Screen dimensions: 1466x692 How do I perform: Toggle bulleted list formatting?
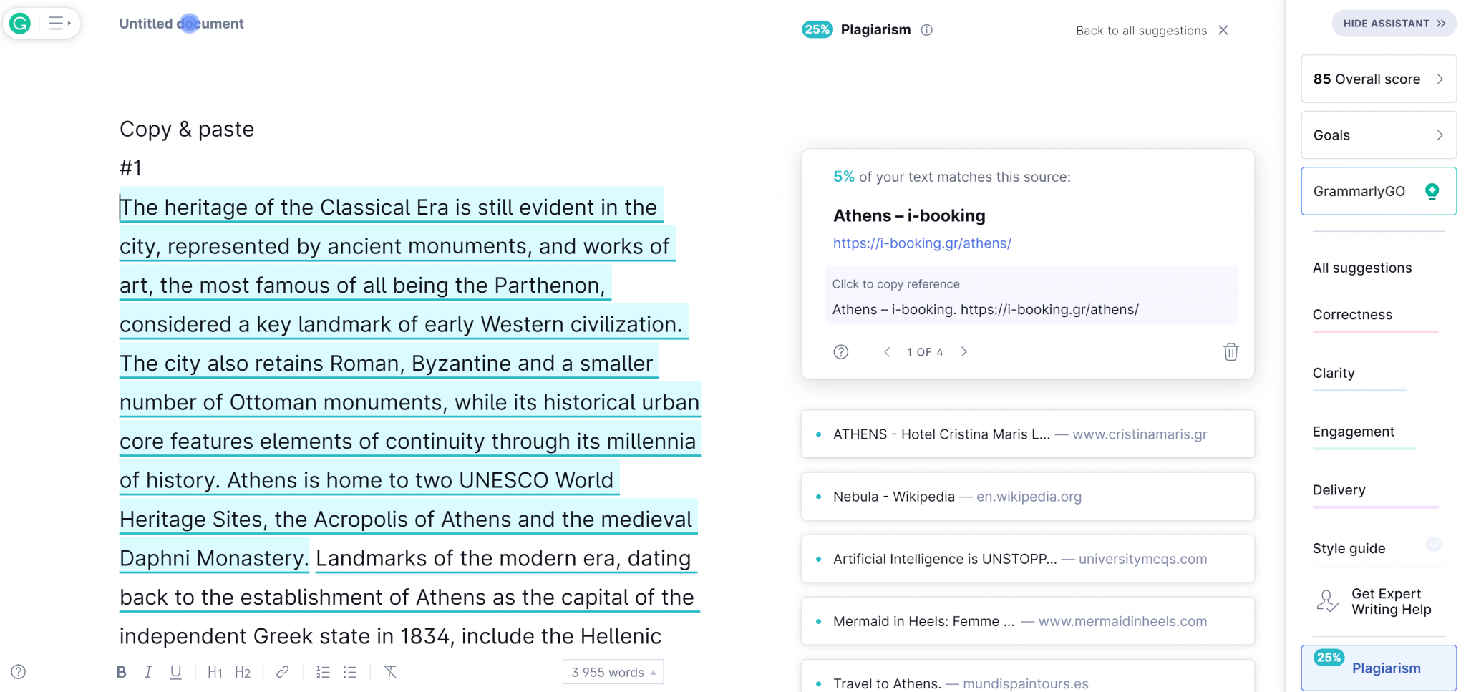pos(350,672)
